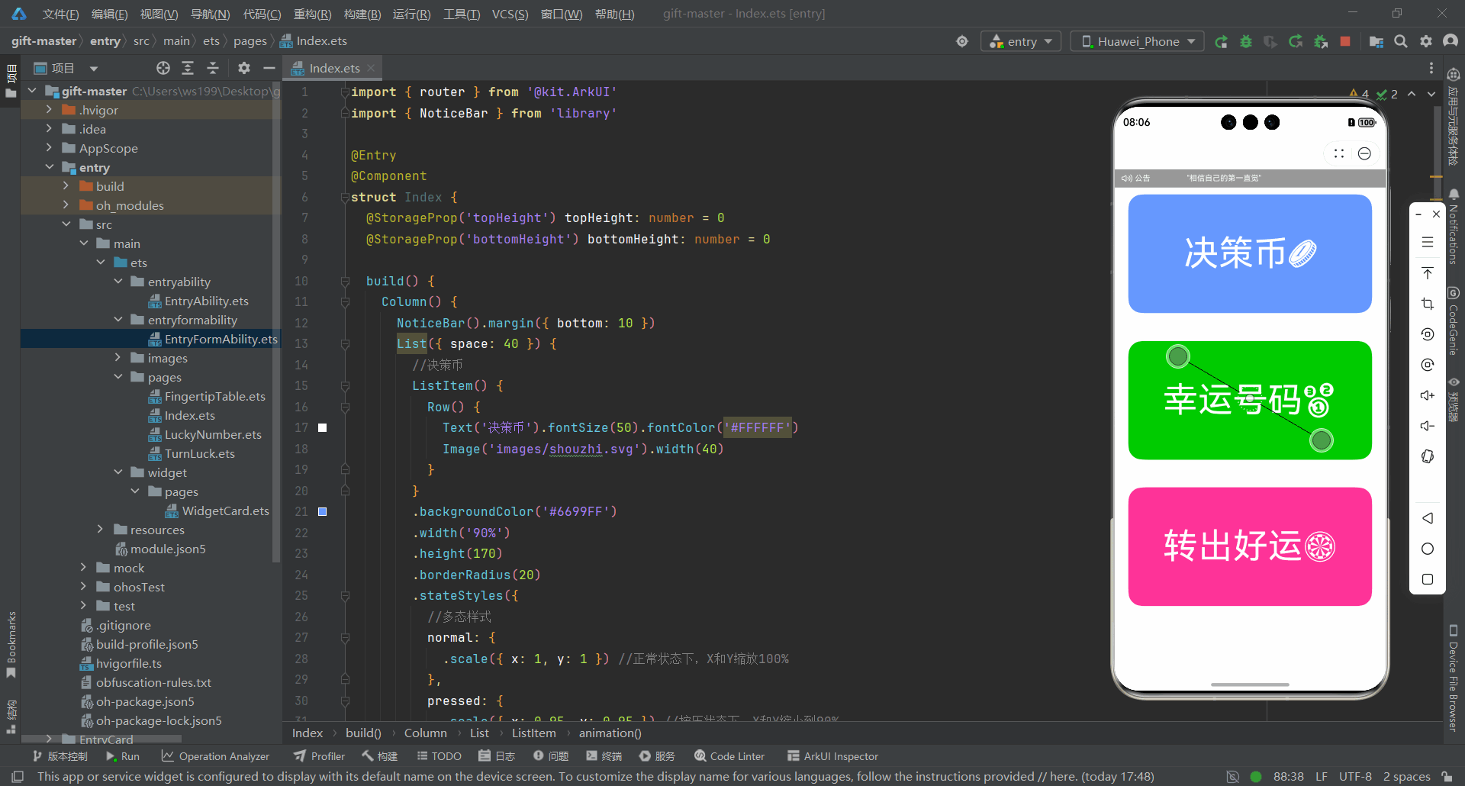Select module.json5 in project tree
The width and height of the screenshot is (1465, 786).
coord(168,549)
